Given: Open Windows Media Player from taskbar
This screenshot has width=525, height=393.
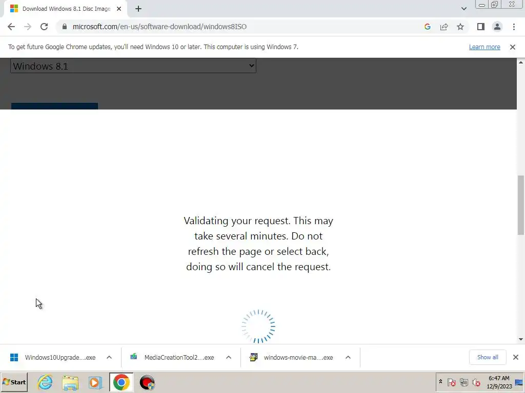Looking at the screenshot, I should [95, 382].
